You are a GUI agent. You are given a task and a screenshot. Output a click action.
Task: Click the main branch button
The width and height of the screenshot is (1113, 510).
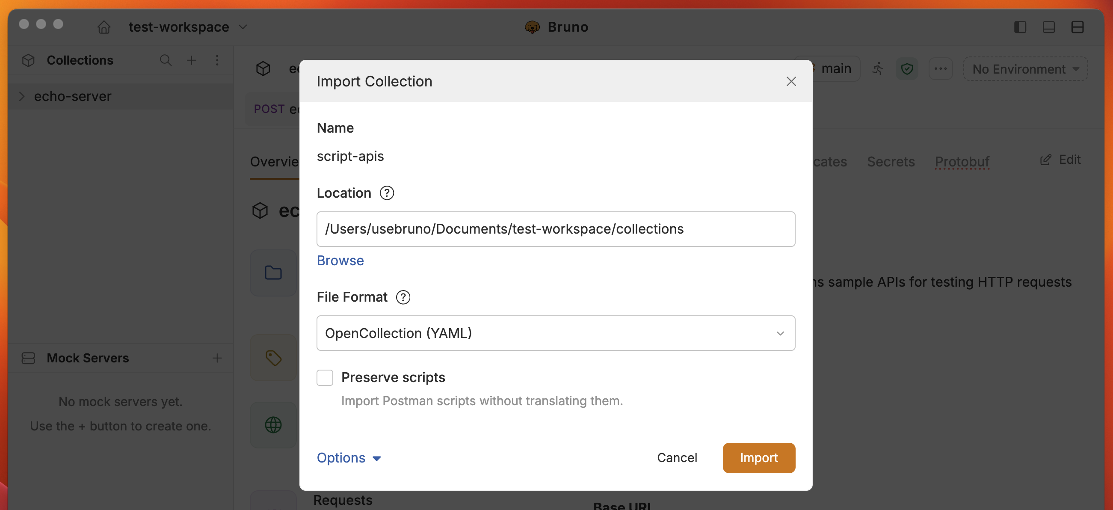tap(835, 69)
